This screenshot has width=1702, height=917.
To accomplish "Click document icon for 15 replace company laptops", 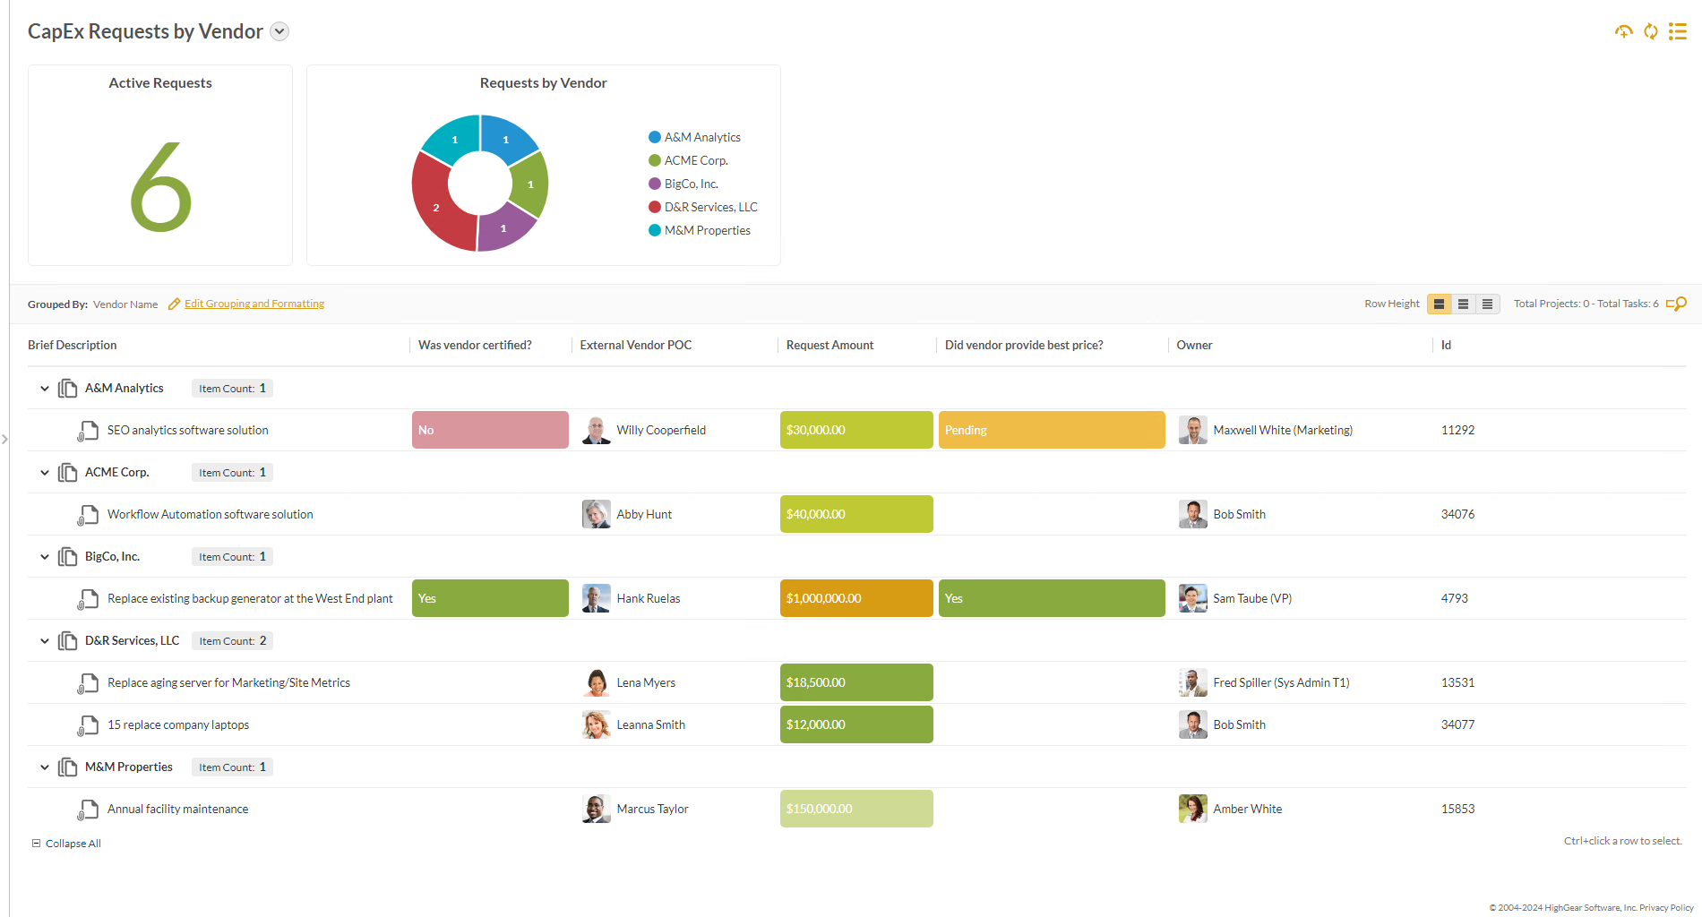I will tap(88, 725).
